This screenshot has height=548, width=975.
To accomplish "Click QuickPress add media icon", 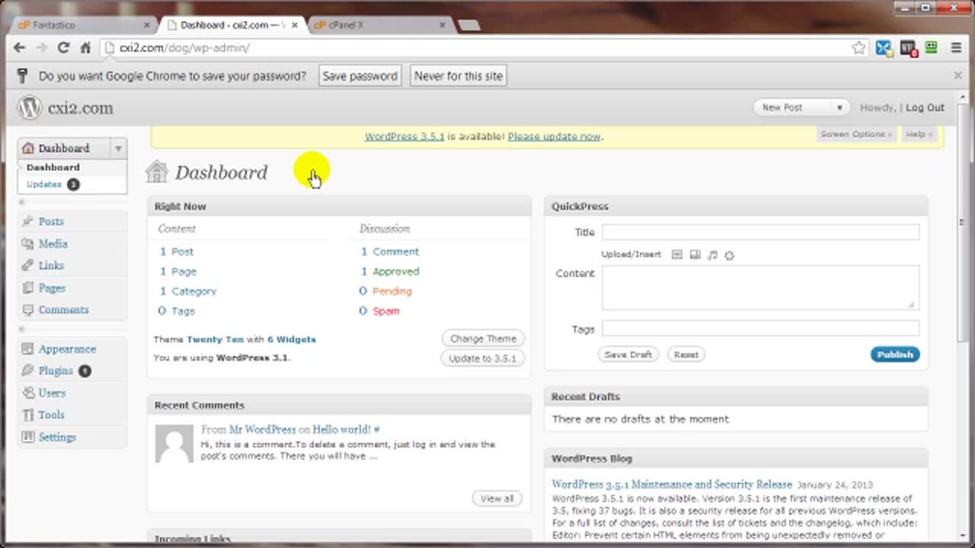I will [729, 255].
